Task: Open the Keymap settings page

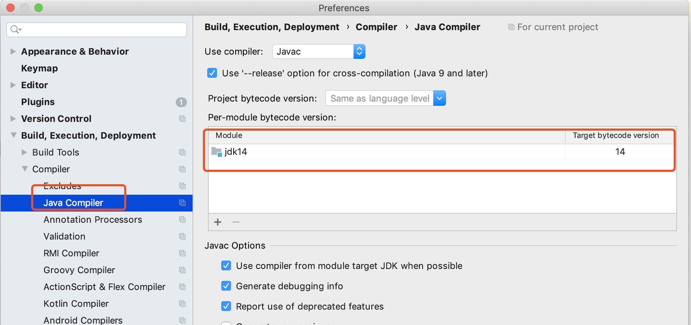Action: (x=40, y=68)
